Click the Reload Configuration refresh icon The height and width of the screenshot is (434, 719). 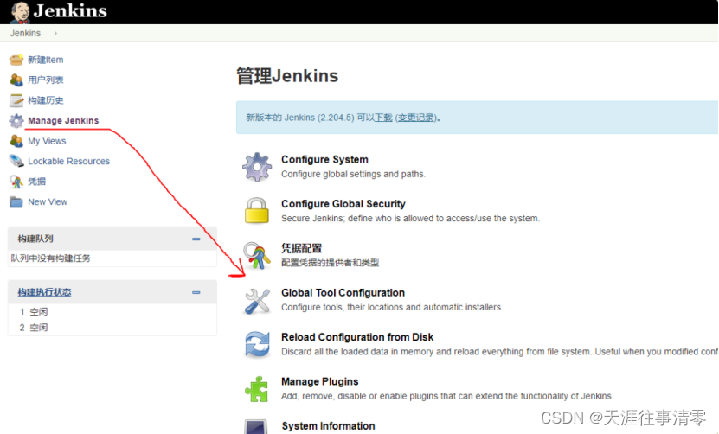pyautogui.click(x=257, y=344)
